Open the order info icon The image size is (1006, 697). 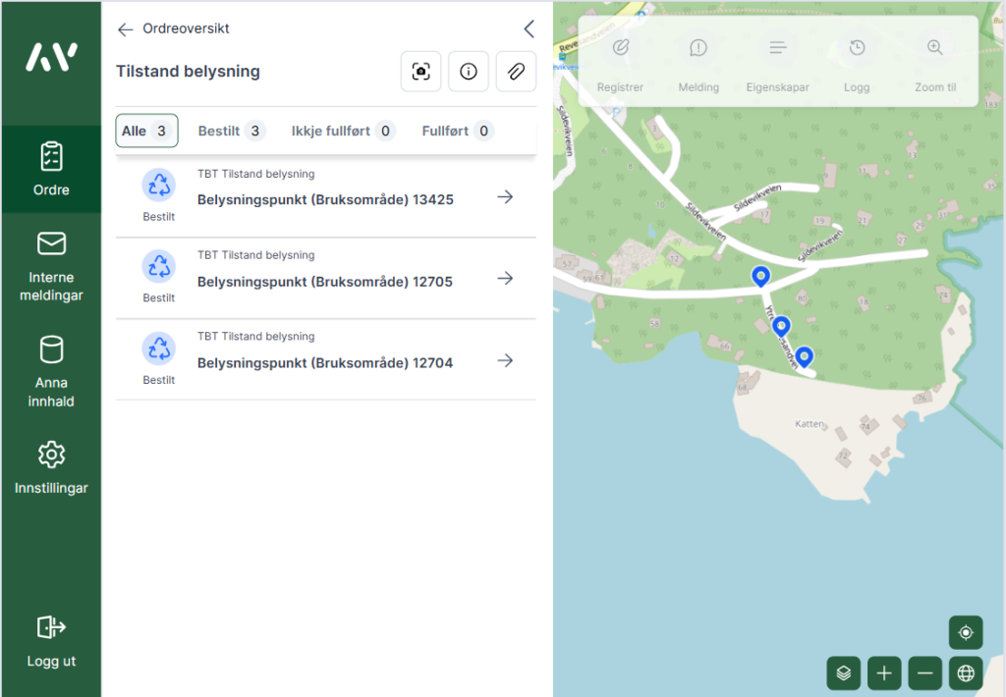coord(469,72)
